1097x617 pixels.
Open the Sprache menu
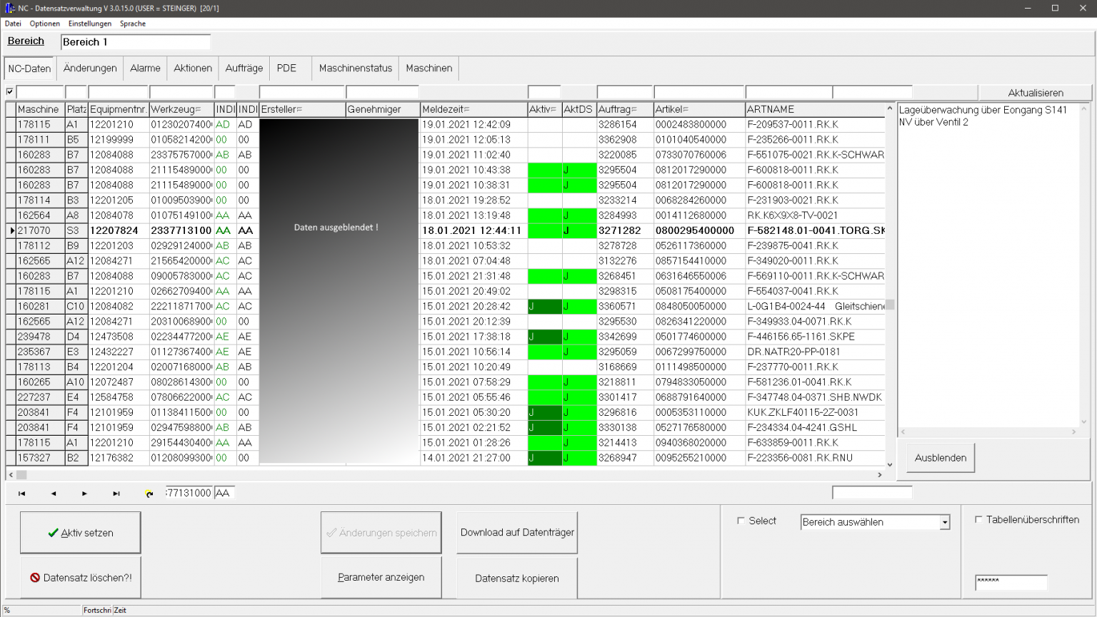(x=133, y=24)
